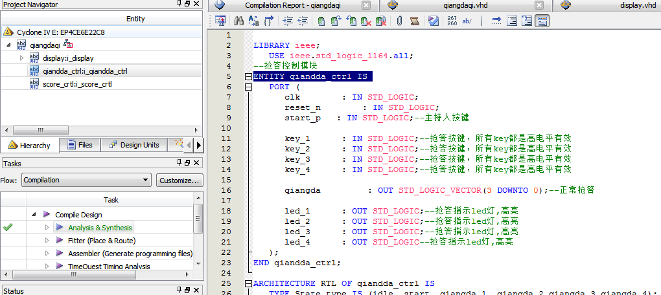Click the first document layout icon after blue arrow
Screen dimensions: 661x295
click(512, 21)
